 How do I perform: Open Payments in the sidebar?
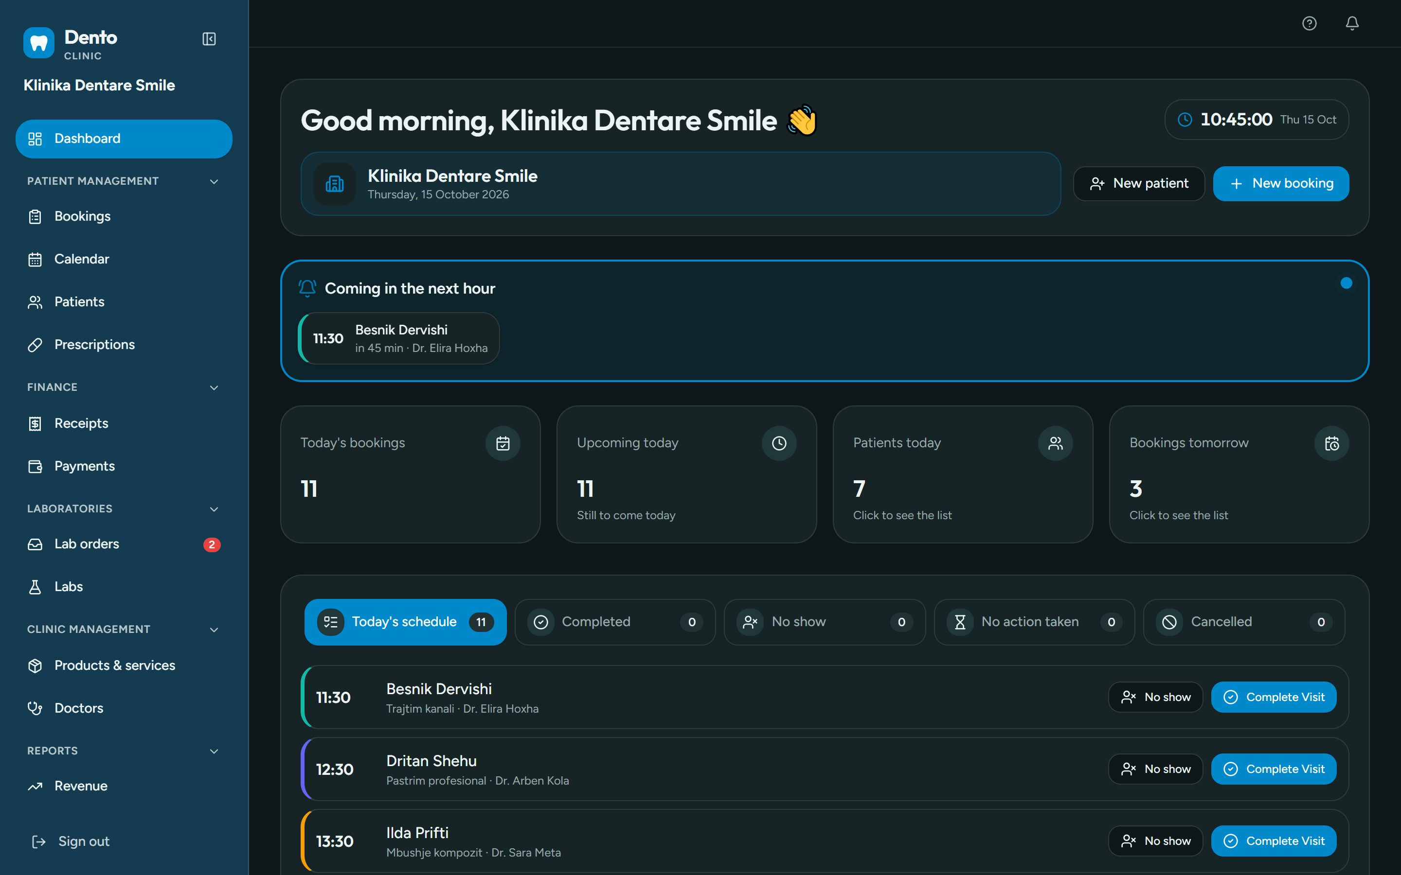pos(124,467)
